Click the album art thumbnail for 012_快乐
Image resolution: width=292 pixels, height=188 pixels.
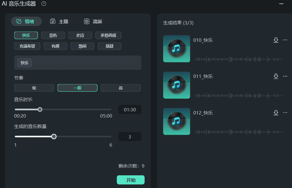[176, 122]
